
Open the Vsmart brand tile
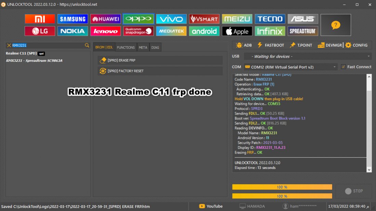point(204,19)
